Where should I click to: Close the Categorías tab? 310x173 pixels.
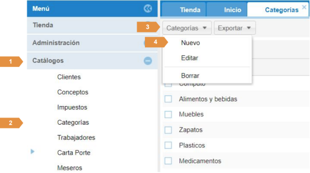pyautogui.click(x=304, y=7)
